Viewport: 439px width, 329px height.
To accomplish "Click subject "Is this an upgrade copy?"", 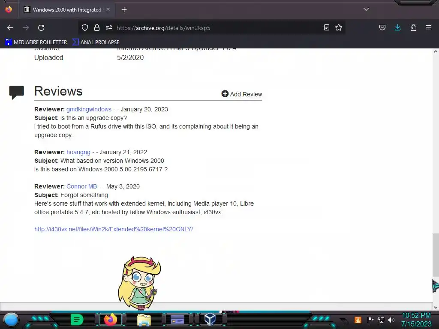I will tap(93, 118).
